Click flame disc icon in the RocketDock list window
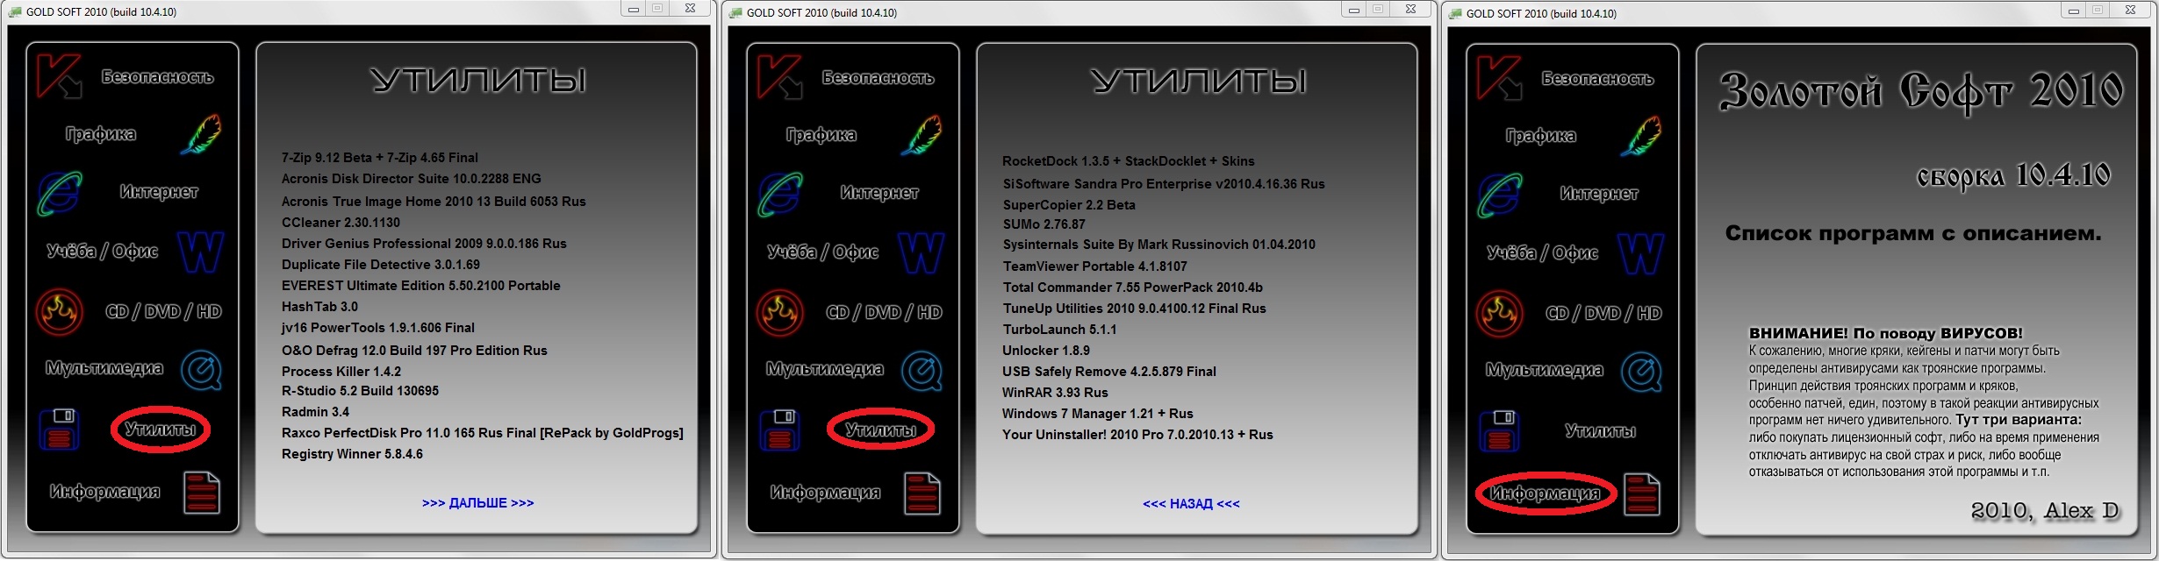This screenshot has height=561, width=2159. (x=780, y=312)
